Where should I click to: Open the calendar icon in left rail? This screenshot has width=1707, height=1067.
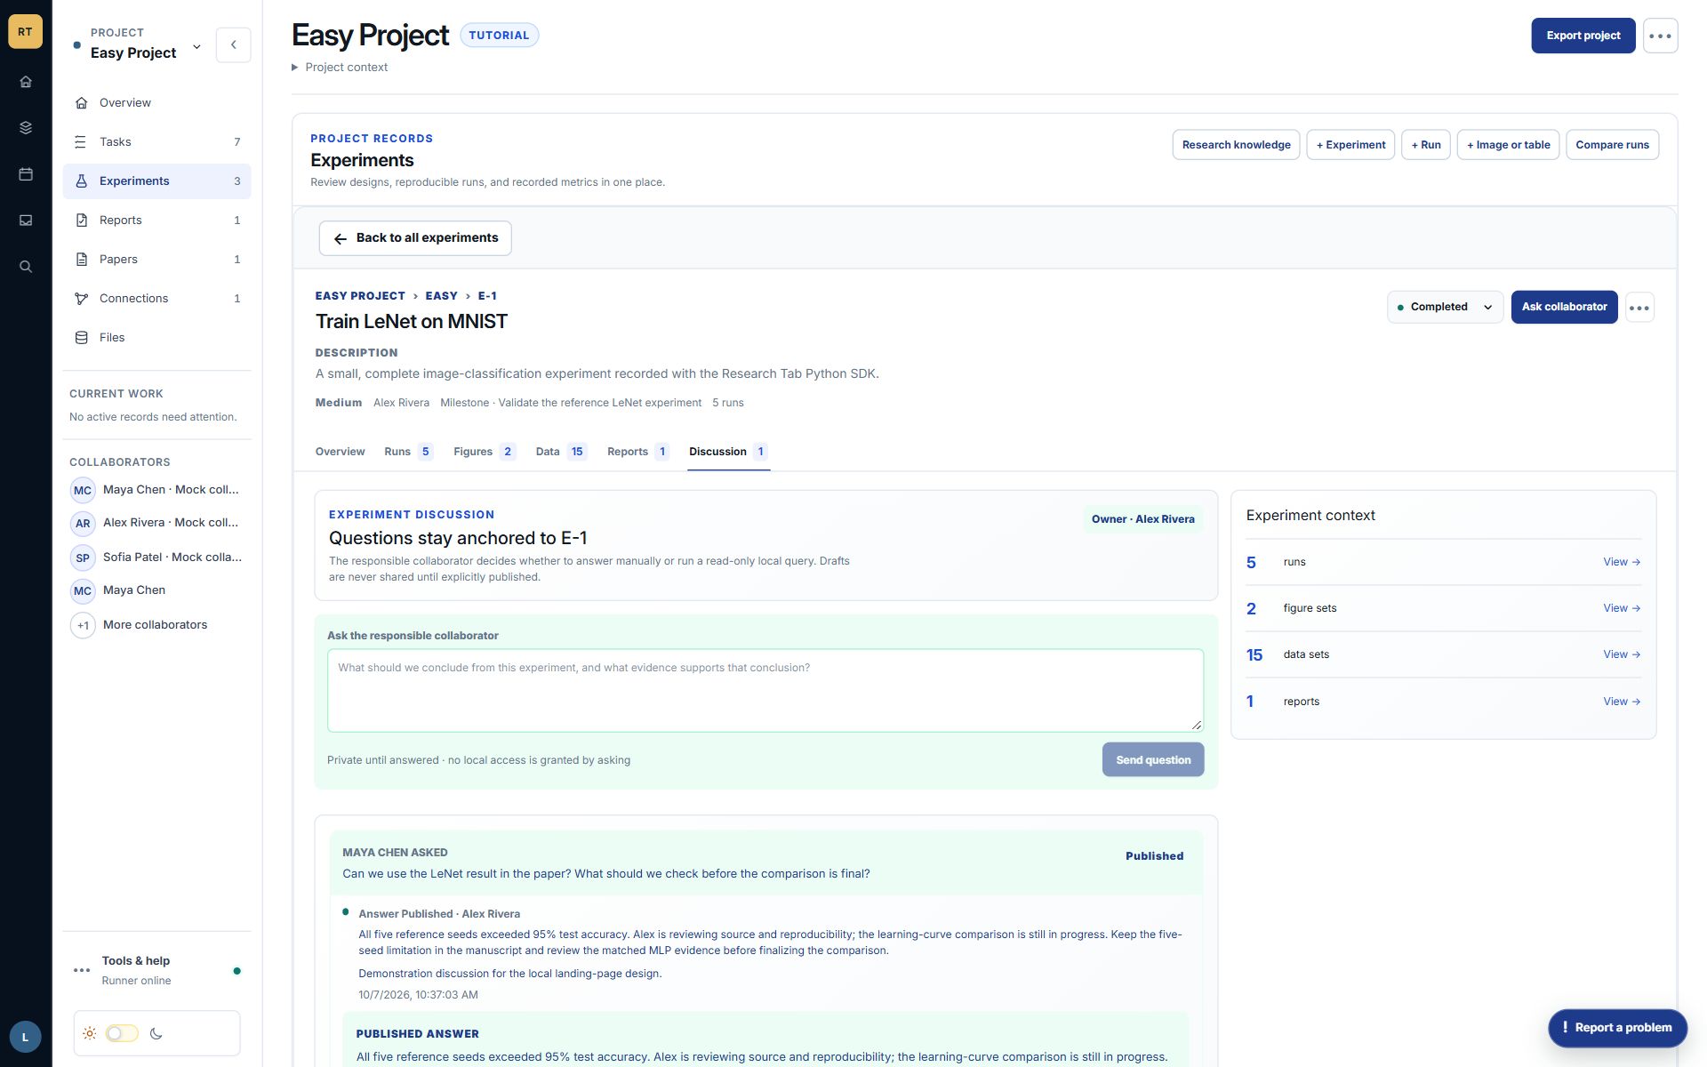(x=26, y=174)
